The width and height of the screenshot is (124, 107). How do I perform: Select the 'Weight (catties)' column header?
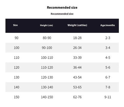(77, 25)
